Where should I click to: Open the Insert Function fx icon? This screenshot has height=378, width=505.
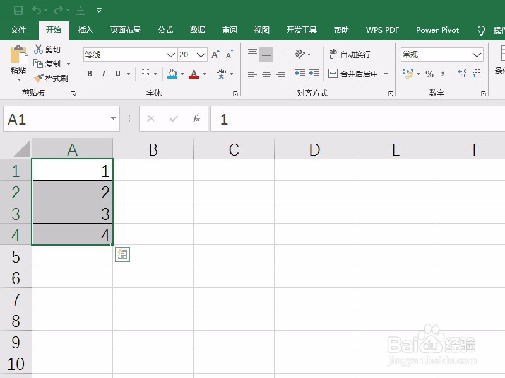(x=196, y=119)
